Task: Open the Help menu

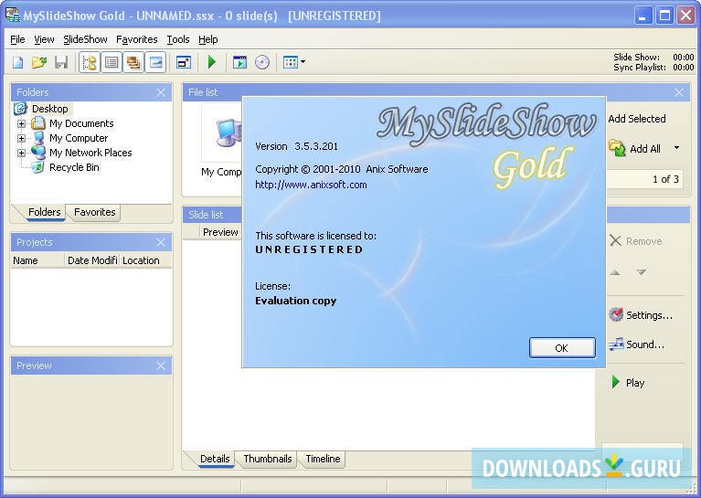Action: click(x=207, y=39)
